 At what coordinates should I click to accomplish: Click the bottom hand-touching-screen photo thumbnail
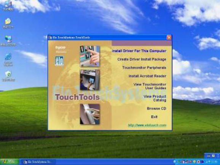tap(90, 114)
